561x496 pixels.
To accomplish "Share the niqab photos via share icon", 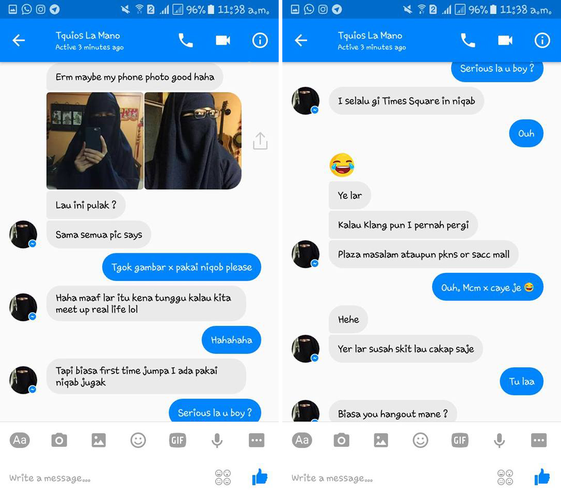I will (x=260, y=141).
